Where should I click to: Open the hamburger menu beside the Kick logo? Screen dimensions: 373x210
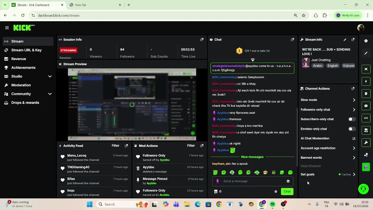(x=7, y=28)
